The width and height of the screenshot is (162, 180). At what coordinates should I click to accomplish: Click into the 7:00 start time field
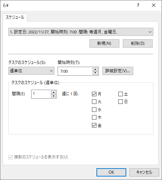point(75,71)
